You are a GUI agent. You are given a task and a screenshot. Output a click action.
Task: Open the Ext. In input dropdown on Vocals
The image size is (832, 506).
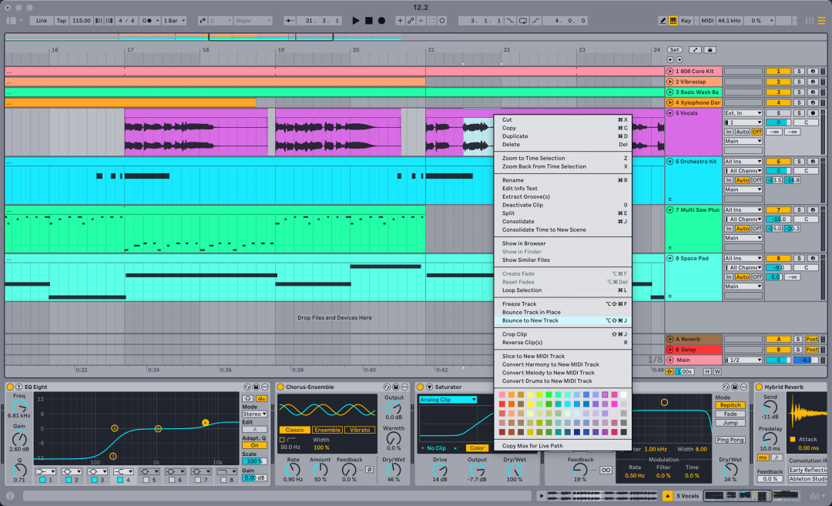pyautogui.click(x=743, y=113)
